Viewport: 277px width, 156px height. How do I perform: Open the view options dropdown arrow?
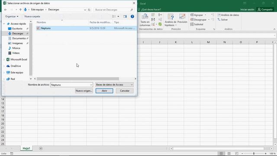118,16
